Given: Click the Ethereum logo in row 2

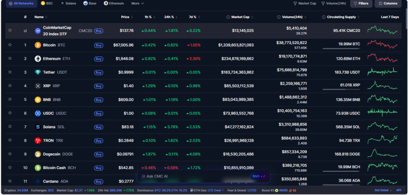Looking at the screenshot, I should pos(38,59).
